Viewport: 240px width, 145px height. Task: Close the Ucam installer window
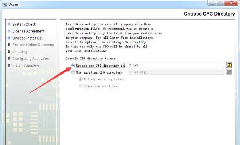231,3
